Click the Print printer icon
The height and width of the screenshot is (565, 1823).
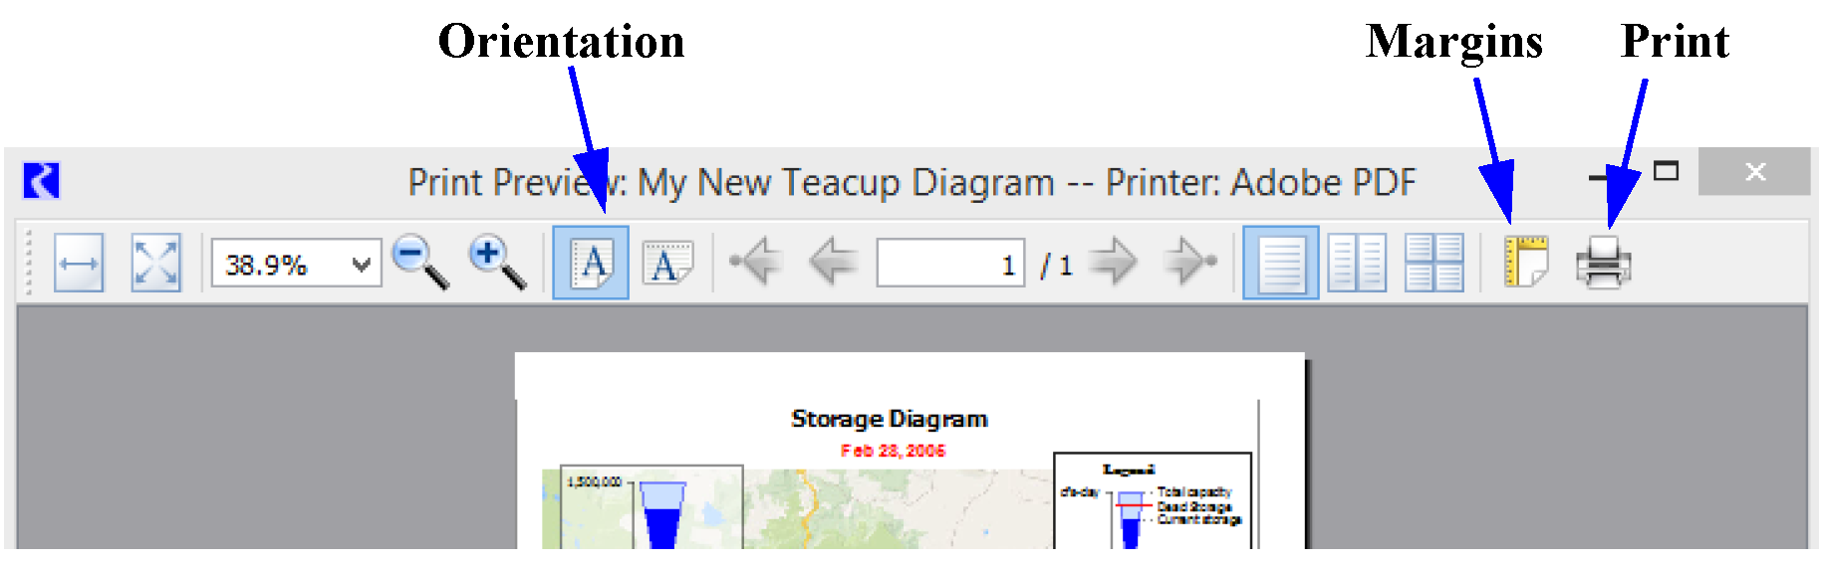pos(1603,264)
